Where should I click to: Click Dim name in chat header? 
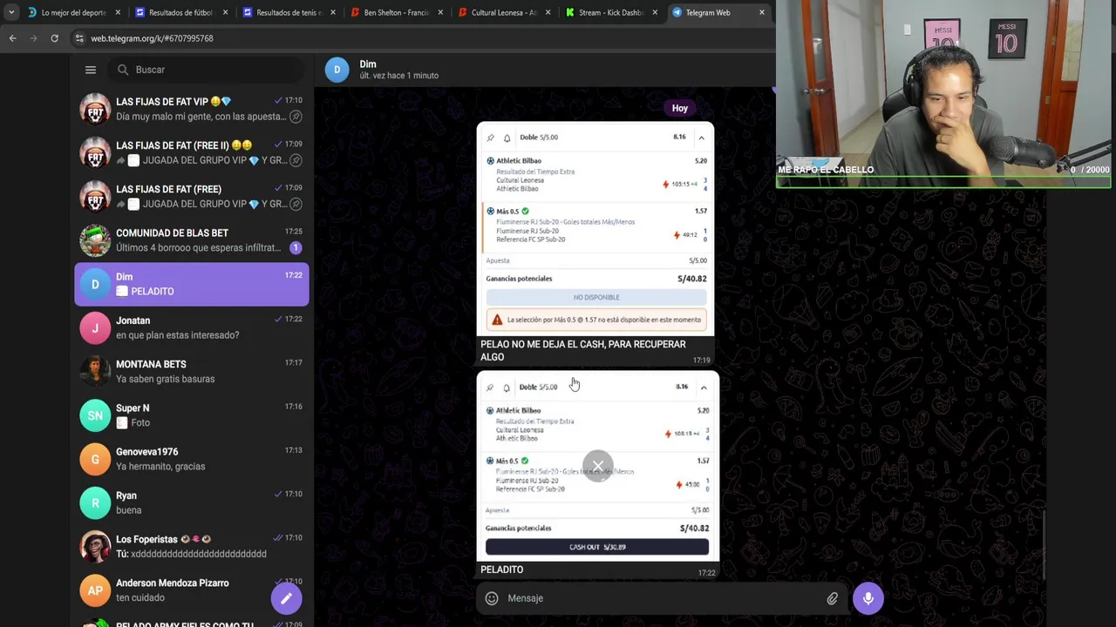pyautogui.click(x=368, y=64)
